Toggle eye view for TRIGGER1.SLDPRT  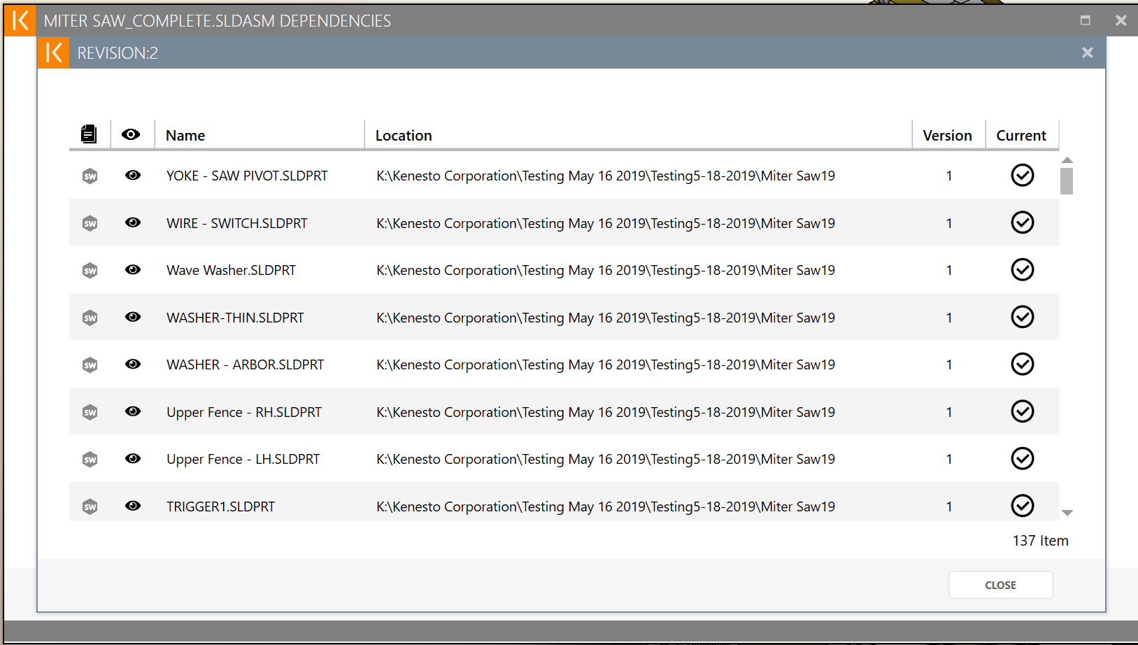coord(133,506)
